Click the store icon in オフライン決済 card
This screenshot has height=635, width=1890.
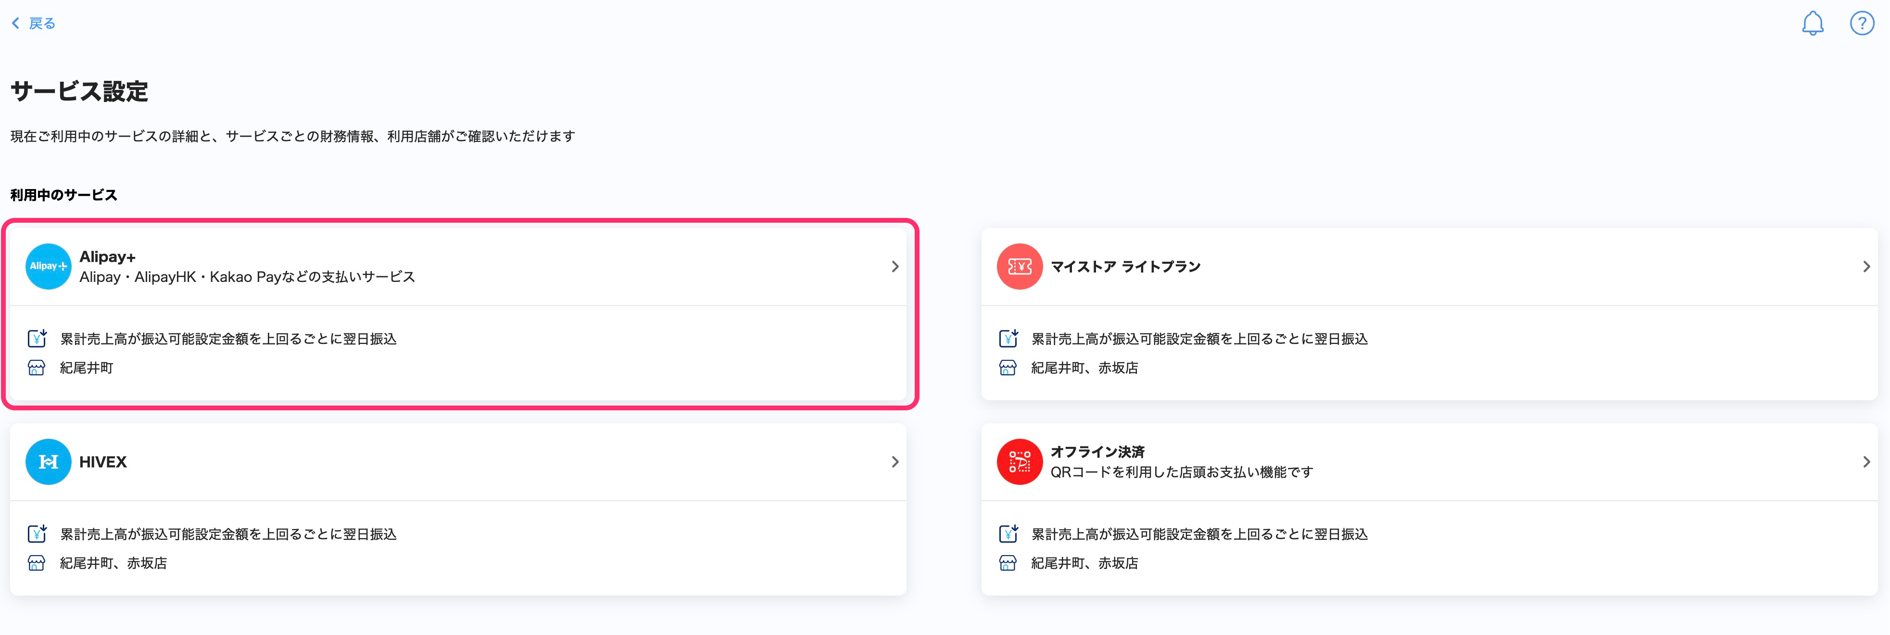pos(1008,563)
